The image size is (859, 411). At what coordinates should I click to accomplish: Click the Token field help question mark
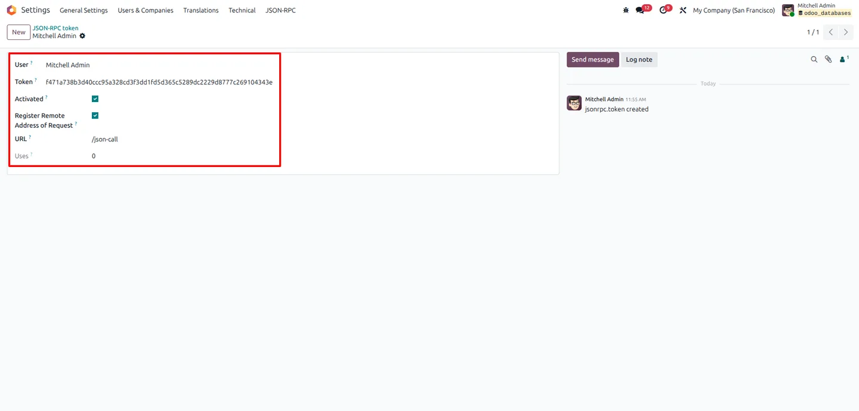click(36, 80)
